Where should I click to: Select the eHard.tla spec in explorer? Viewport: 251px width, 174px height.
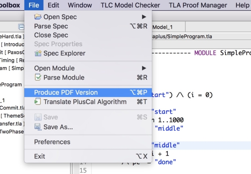point(12,36)
